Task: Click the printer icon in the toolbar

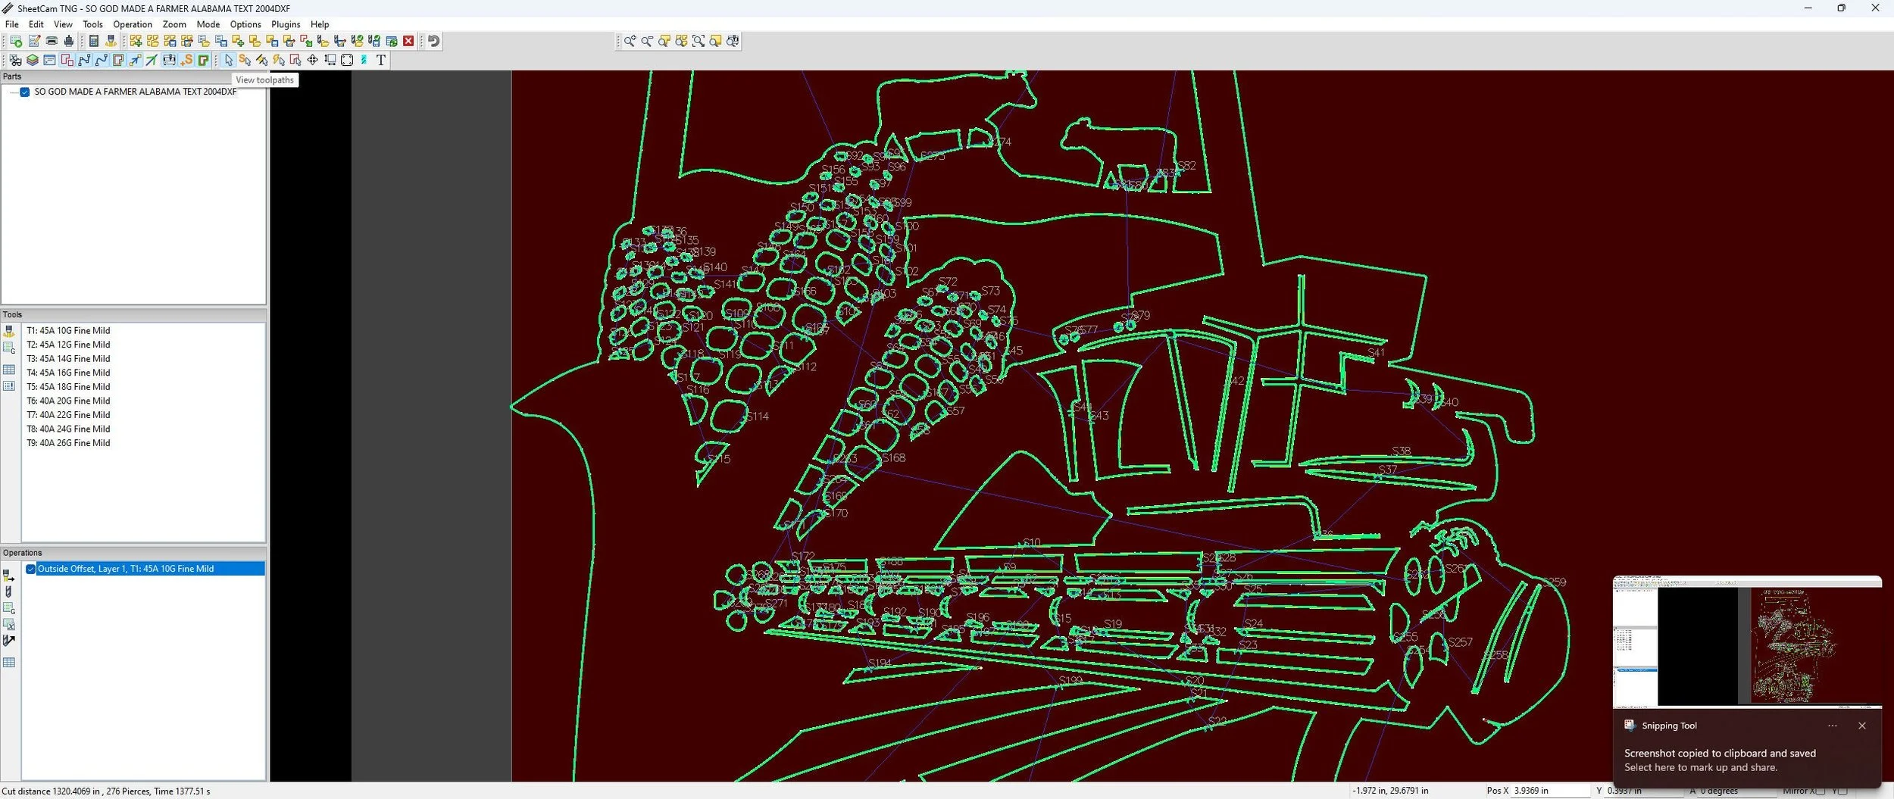Action: 52,41
